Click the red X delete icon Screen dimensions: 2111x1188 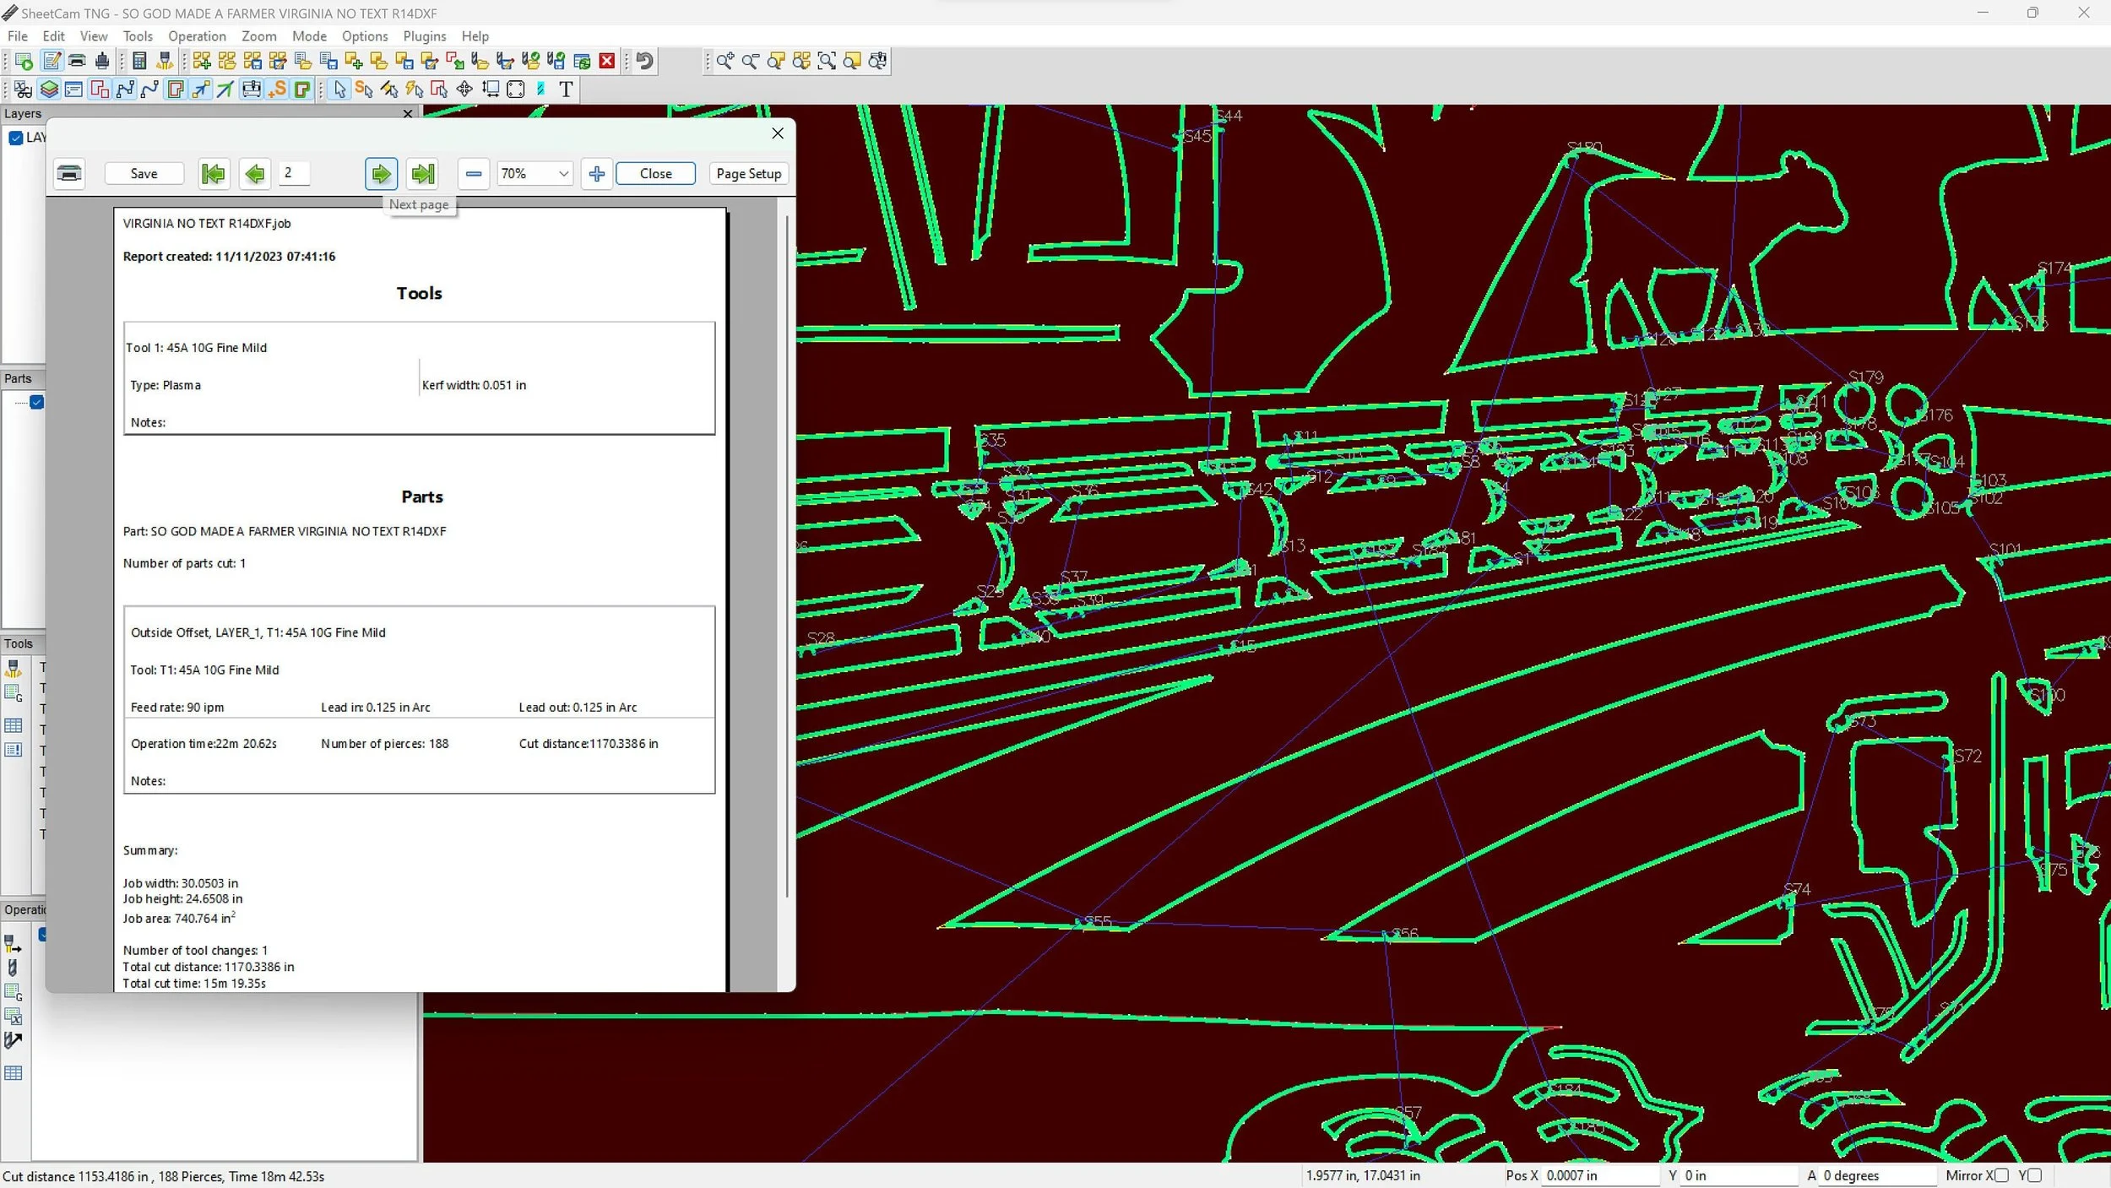pyautogui.click(x=606, y=61)
